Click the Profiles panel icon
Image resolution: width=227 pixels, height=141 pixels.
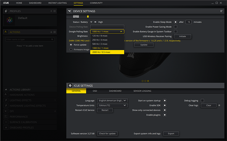click(x=6, y=11)
